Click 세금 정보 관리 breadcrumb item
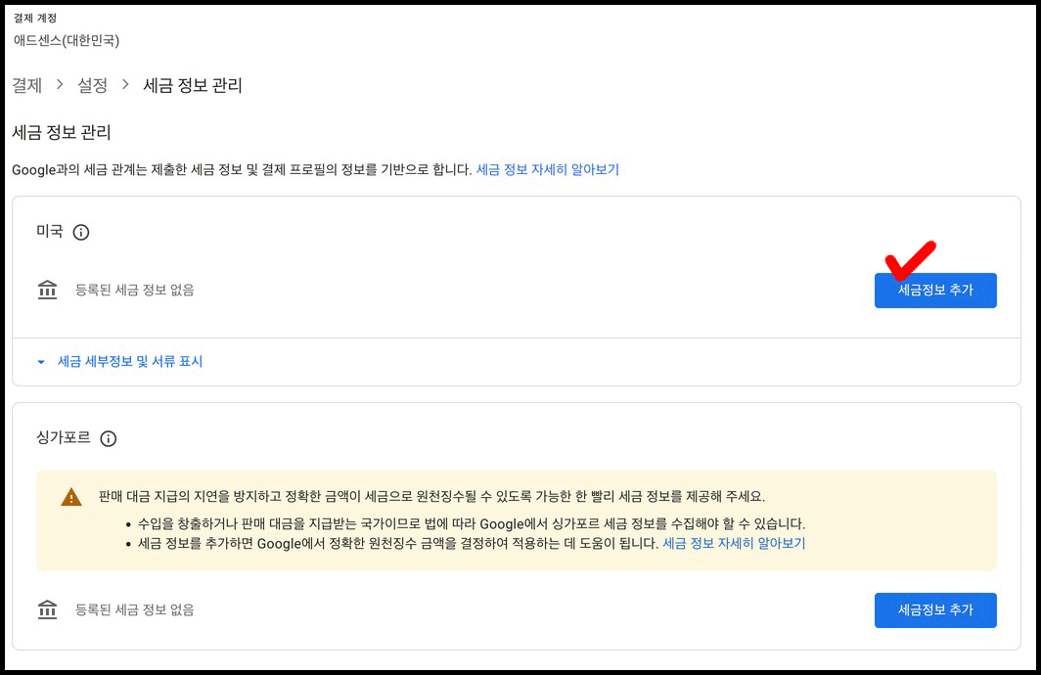 pyautogui.click(x=193, y=86)
